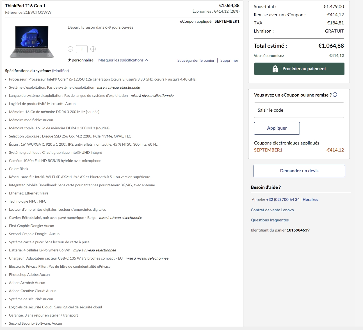Call the +32 (02) 700 64 34 number
The image size is (363, 330).
point(283,200)
